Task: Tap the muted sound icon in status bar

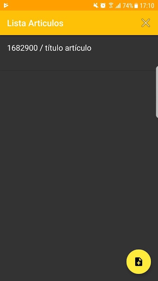Action: (x=96, y=6)
